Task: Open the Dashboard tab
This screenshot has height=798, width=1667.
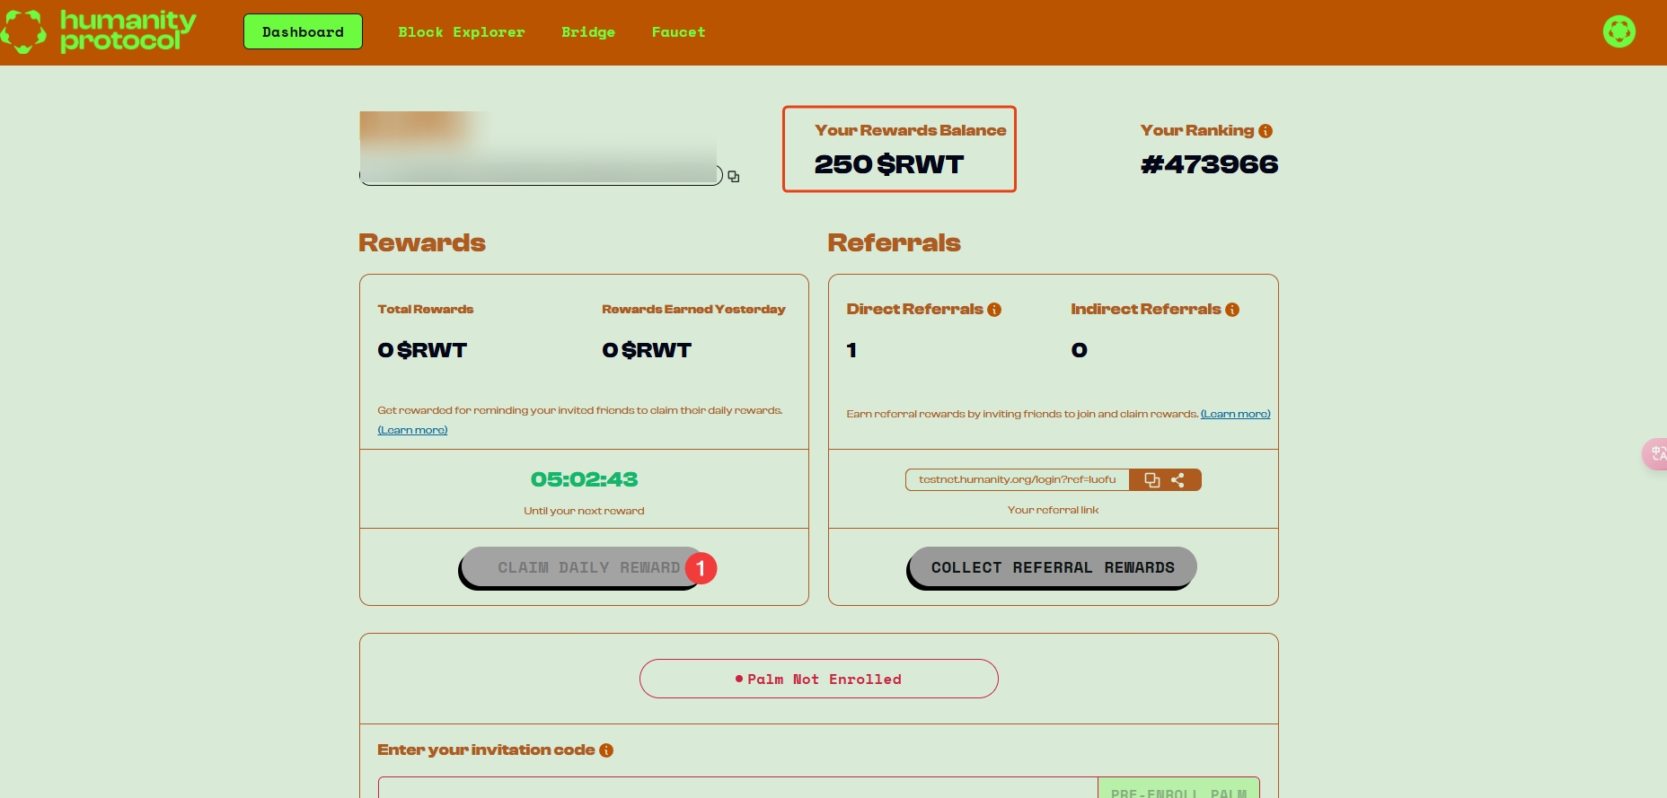Action: tap(303, 32)
